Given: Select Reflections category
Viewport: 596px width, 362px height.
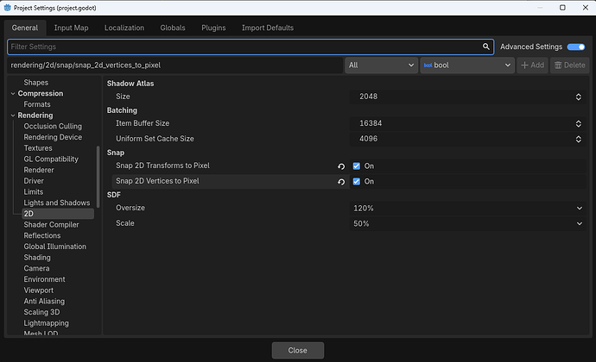Looking at the screenshot, I should coord(41,235).
